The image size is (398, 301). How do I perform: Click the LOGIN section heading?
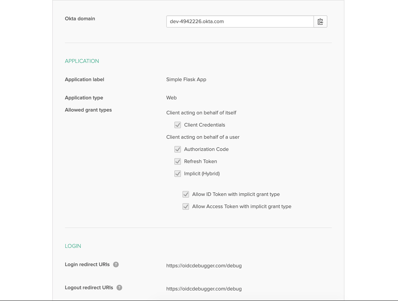coord(73,246)
